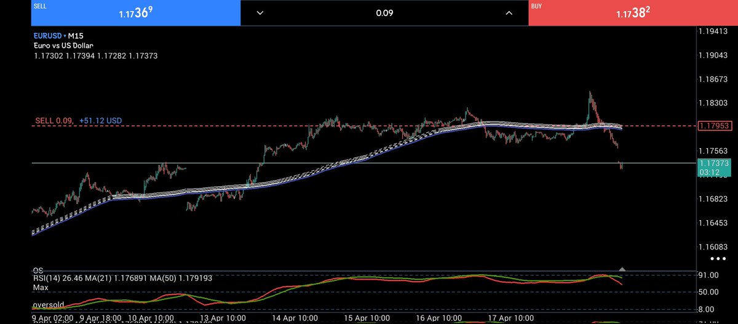Image resolution: width=738 pixels, height=324 pixels.
Task: Edit the 0.09 lot volume field
Action: tap(384, 13)
